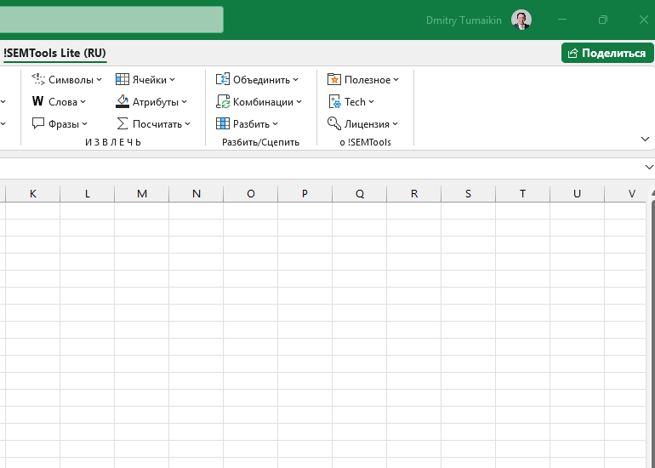The height and width of the screenshot is (468, 655).
Task: Expand the formula bar chevron
Action: pos(649,167)
